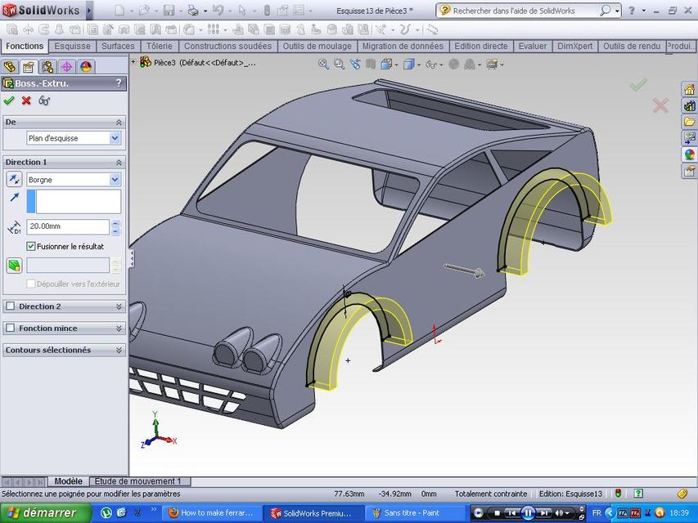Viewport: 698px width, 523px height.
Task: Confirm the Boss-Extru feature with green check
Action: click(x=10, y=100)
